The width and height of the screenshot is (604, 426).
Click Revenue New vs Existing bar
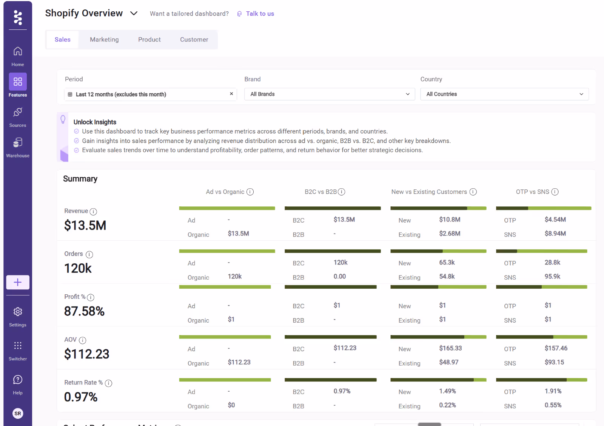tap(438, 208)
